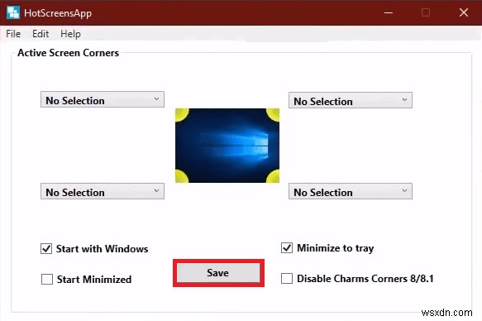Image resolution: width=482 pixels, height=321 pixels.
Task: Close the HotScreensApp window
Action: coord(464,12)
